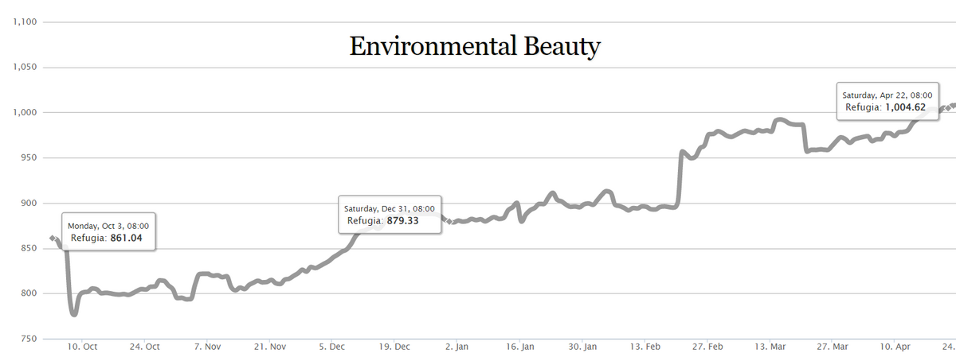Click the 19. Dec axis label
956x357 pixels.
click(x=395, y=347)
